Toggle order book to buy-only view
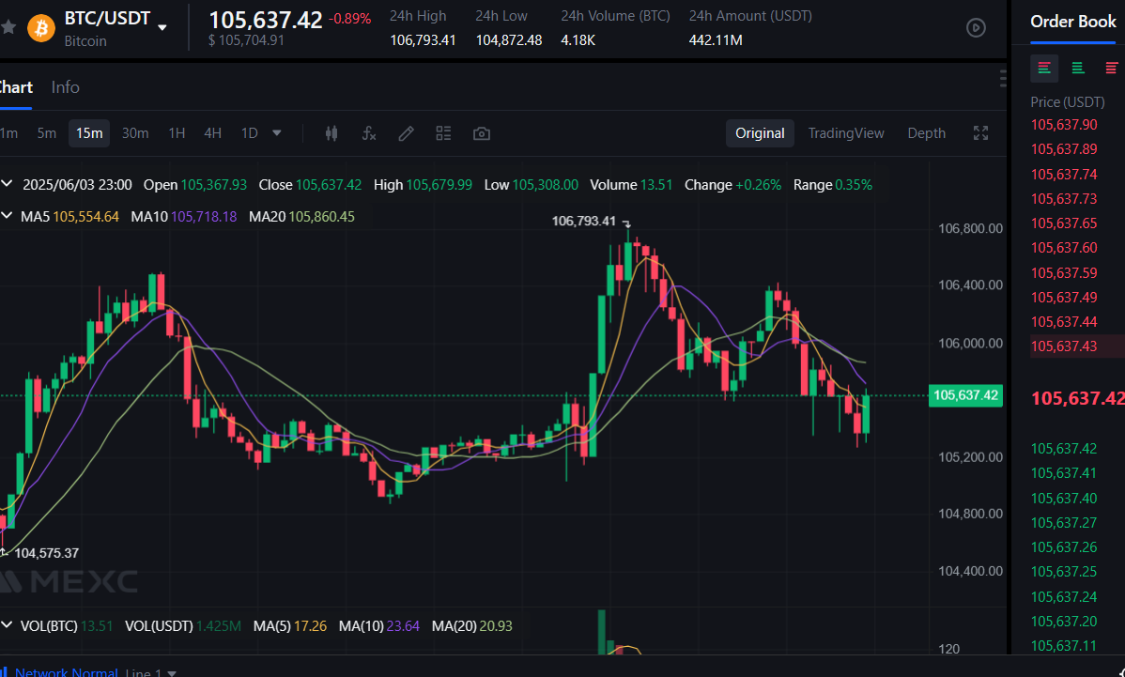The width and height of the screenshot is (1125, 677). coord(1078,68)
